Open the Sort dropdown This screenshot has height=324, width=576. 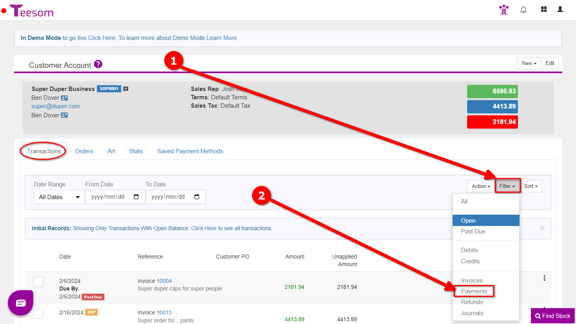pos(531,186)
